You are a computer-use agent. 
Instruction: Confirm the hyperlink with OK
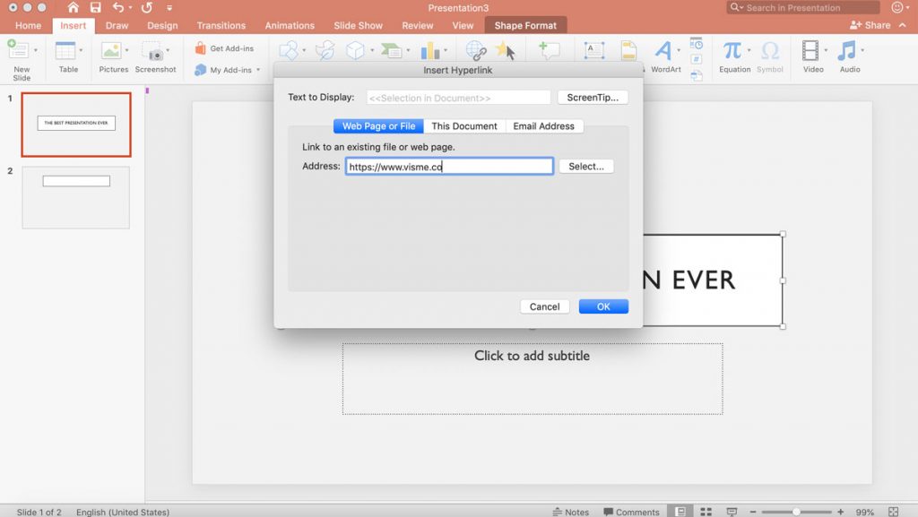(603, 306)
